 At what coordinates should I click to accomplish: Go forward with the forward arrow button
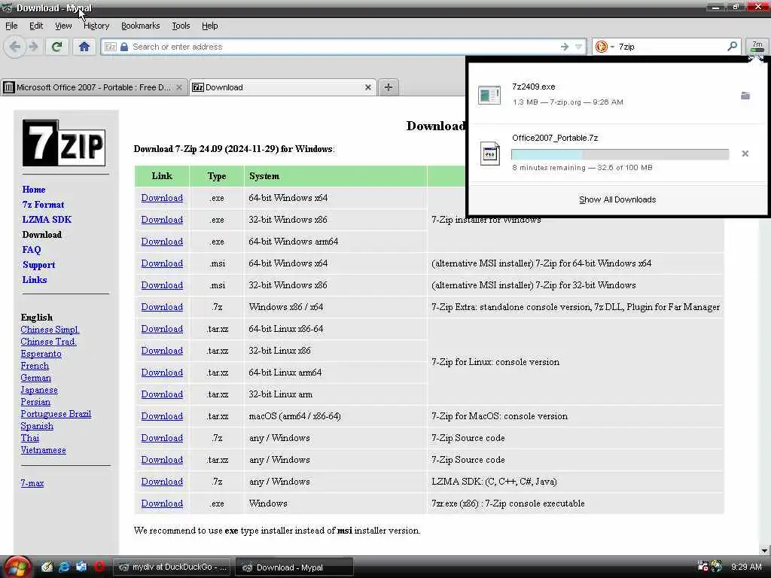tap(33, 47)
